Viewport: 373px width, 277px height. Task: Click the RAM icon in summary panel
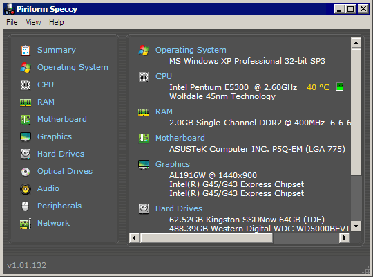tap(144, 112)
